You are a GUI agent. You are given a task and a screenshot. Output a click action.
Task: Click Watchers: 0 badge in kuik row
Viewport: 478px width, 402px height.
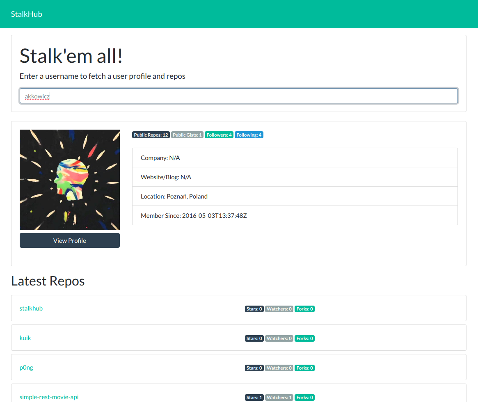coord(279,338)
